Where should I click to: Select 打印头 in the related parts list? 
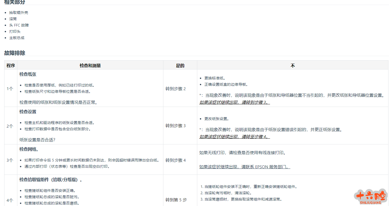pyautogui.click(x=15, y=31)
